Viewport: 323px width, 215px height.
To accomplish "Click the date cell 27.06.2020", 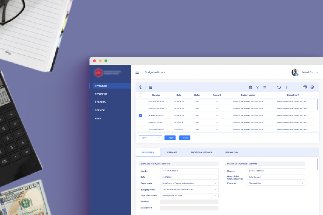I will [179, 130].
